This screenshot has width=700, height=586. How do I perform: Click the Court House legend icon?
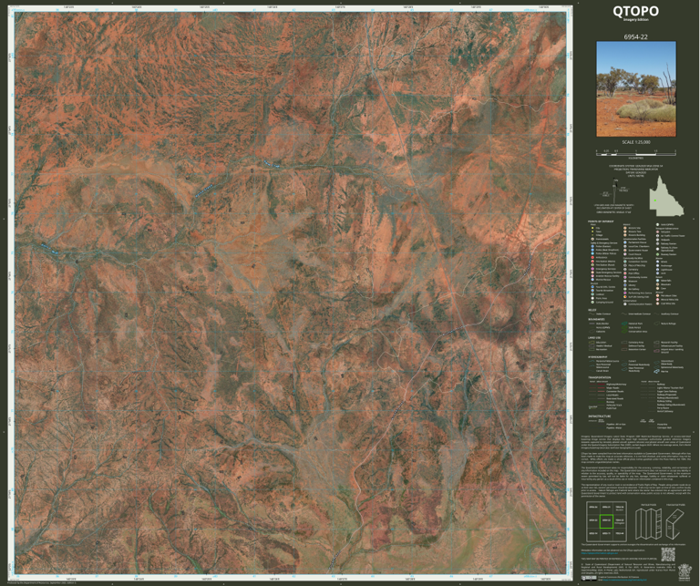(x=625, y=254)
